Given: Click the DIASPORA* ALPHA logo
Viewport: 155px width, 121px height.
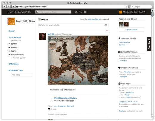Looking at the screenshot, I should (19, 12).
